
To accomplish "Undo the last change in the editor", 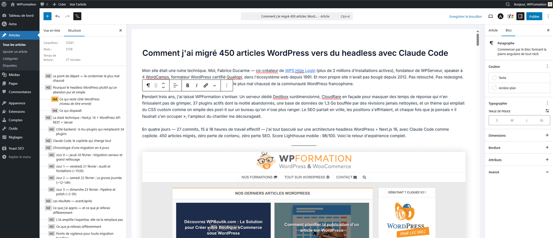I will (x=58, y=16).
